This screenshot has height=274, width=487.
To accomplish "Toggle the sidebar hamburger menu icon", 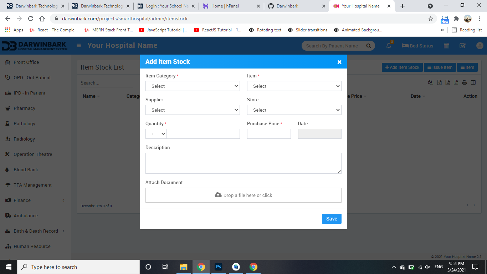I will 79,46.
